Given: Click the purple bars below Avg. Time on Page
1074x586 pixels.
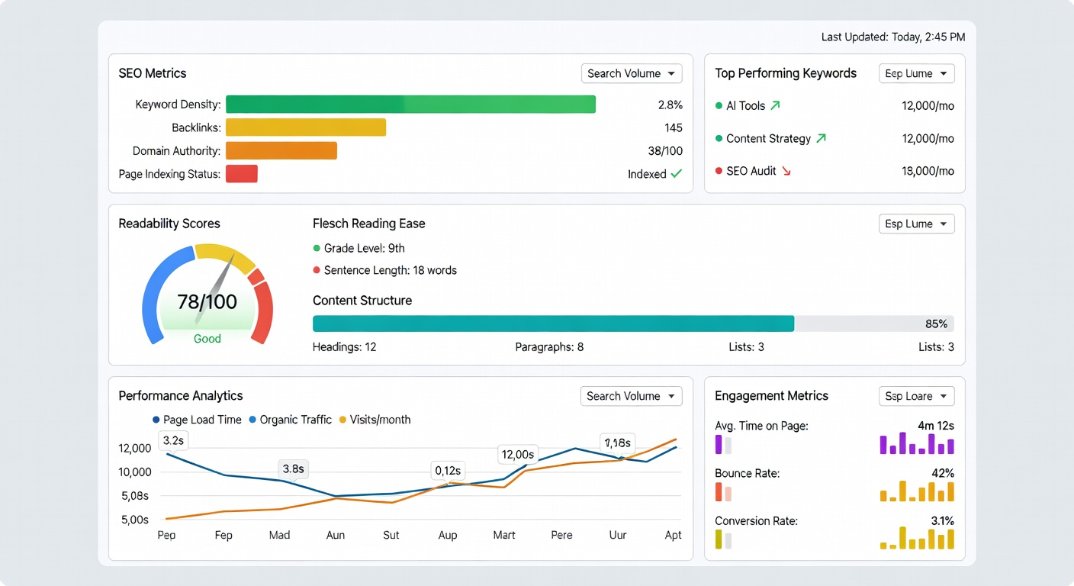Looking at the screenshot, I should [x=723, y=445].
